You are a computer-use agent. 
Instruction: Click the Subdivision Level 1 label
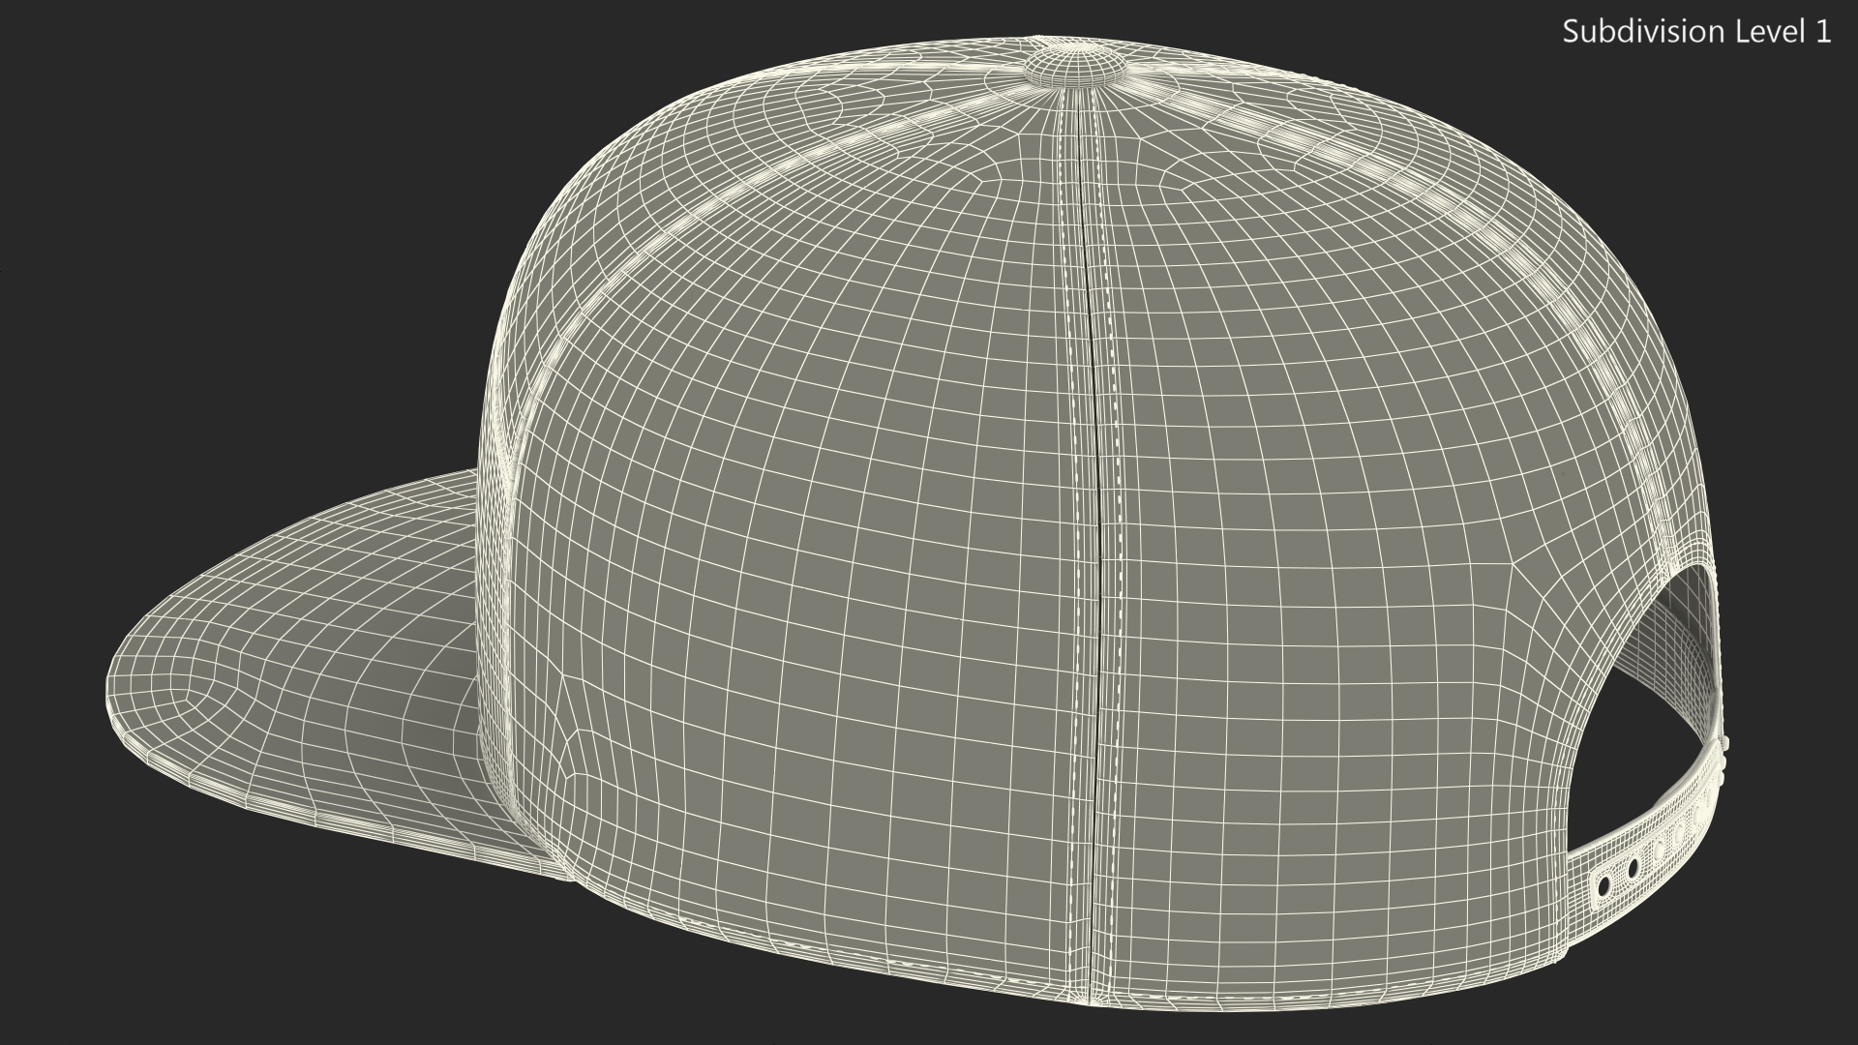1696,32
